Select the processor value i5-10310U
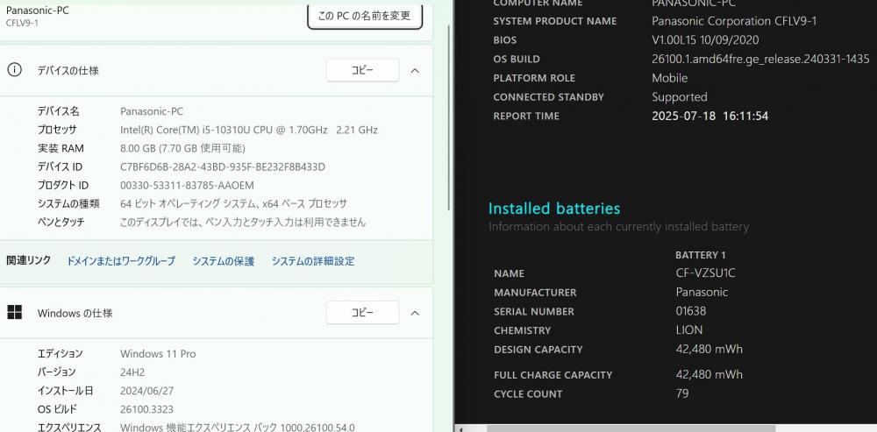This screenshot has width=877, height=432. tap(249, 130)
